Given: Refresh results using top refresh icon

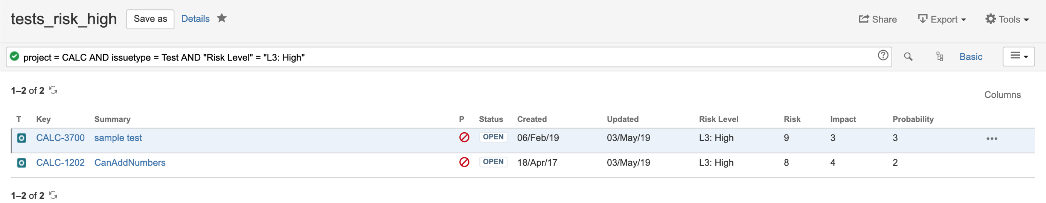Looking at the screenshot, I should click(x=53, y=90).
